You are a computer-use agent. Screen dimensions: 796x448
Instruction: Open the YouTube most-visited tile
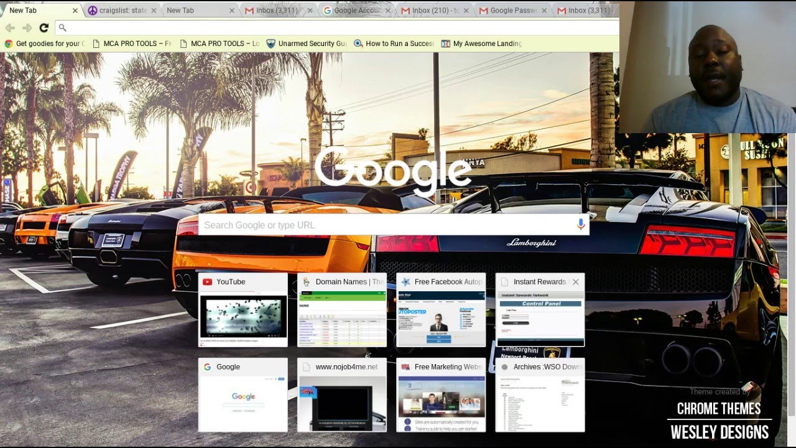[243, 310]
